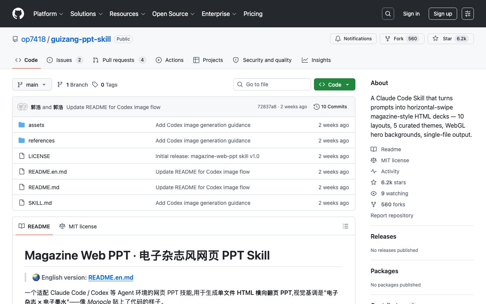Image resolution: width=486 pixels, height=304 pixels.
Task: Open the assets folder icon
Action: (x=22, y=125)
